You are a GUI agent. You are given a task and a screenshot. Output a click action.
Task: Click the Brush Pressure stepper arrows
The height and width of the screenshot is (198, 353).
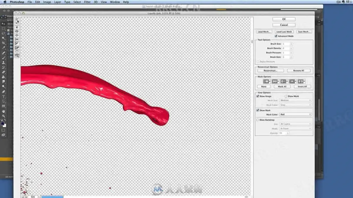(291, 53)
